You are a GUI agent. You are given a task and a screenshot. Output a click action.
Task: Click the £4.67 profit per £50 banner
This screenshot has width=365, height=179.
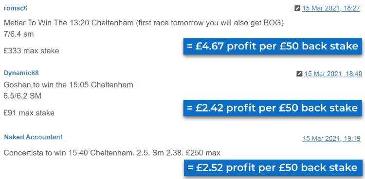tap(273, 47)
